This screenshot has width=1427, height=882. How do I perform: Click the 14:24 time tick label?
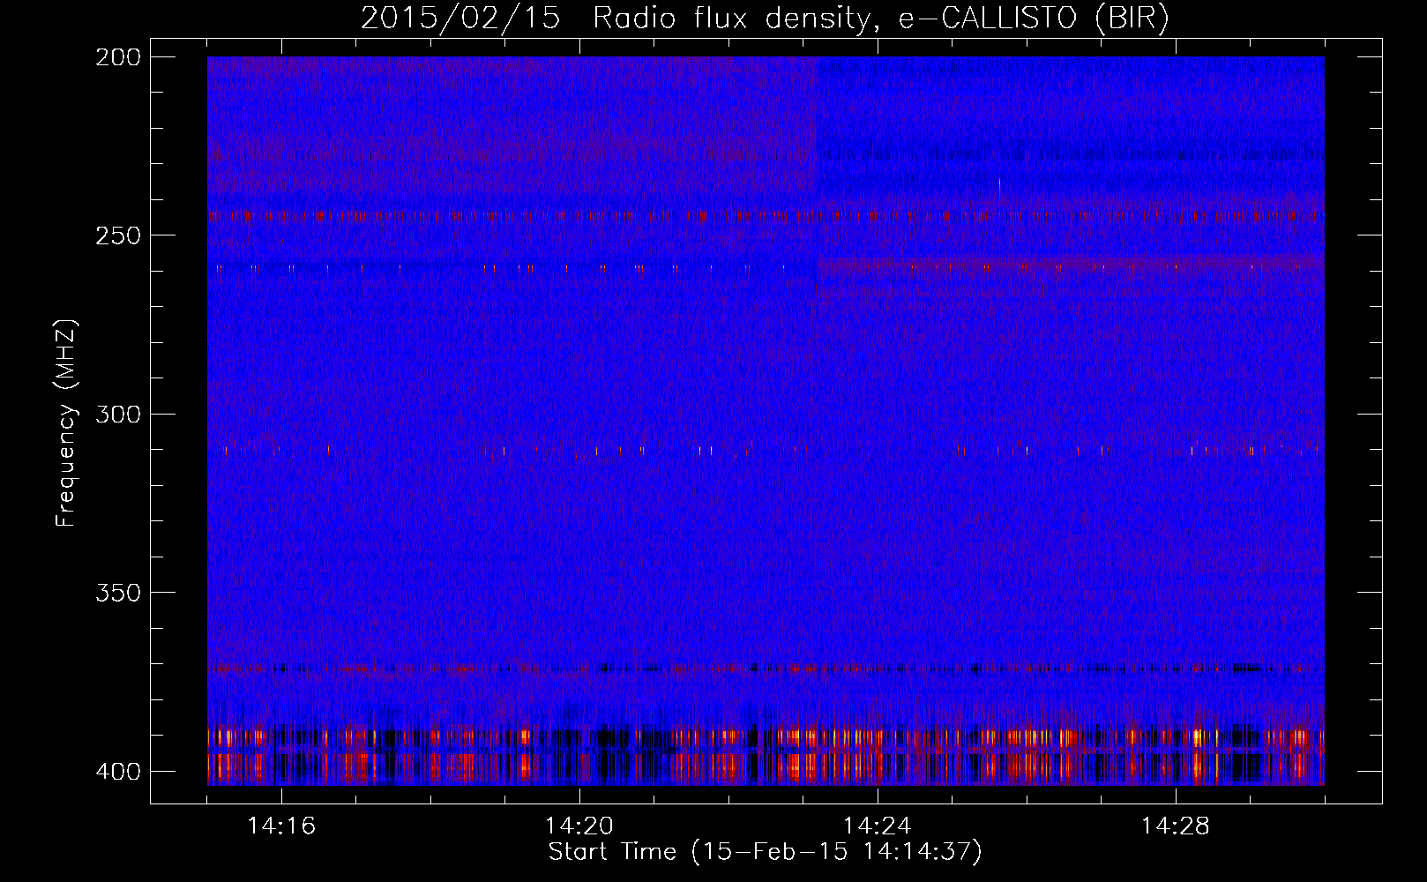pyautogui.click(x=878, y=826)
